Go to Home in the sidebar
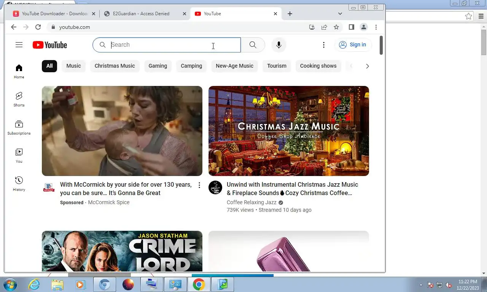 (x=19, y=71)
